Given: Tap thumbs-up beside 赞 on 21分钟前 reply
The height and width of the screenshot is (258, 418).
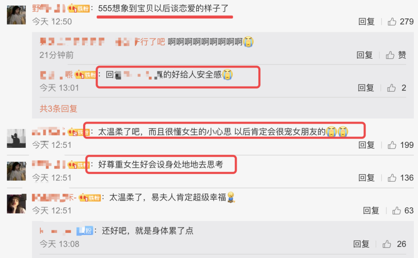Looking at the screenshot, I should click(x=390, y=55).
